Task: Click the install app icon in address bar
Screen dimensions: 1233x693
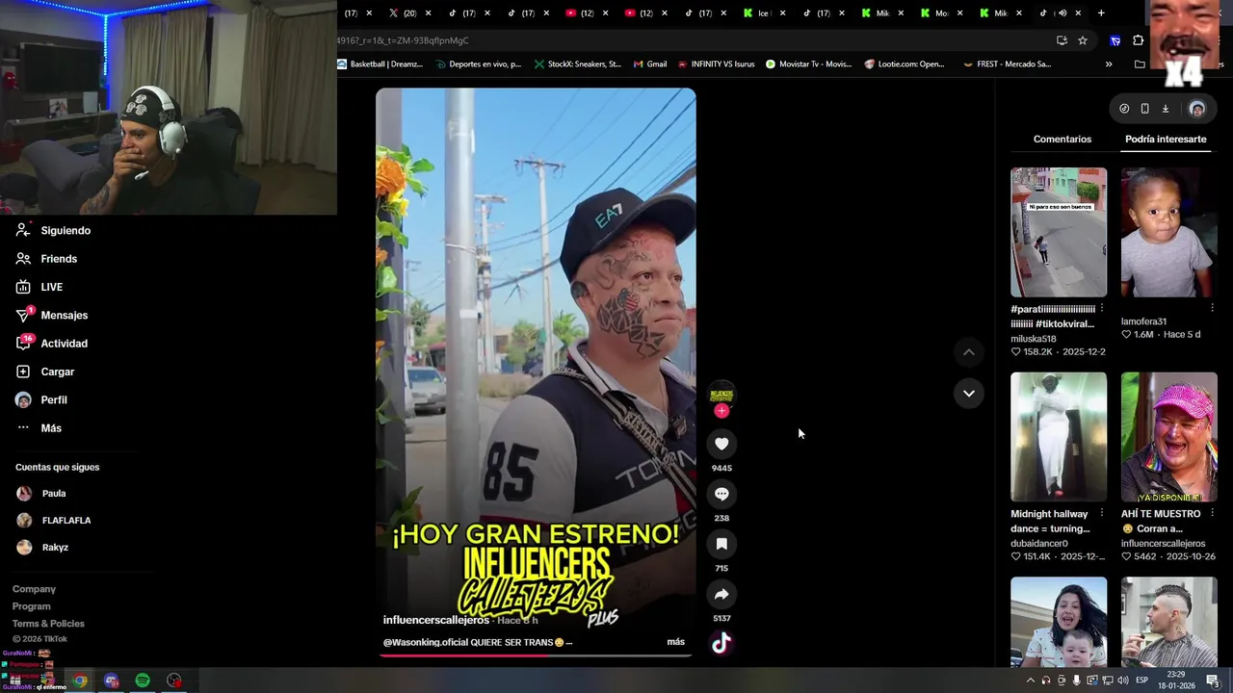Action: pyautogui.click(x=1062, y=40)
